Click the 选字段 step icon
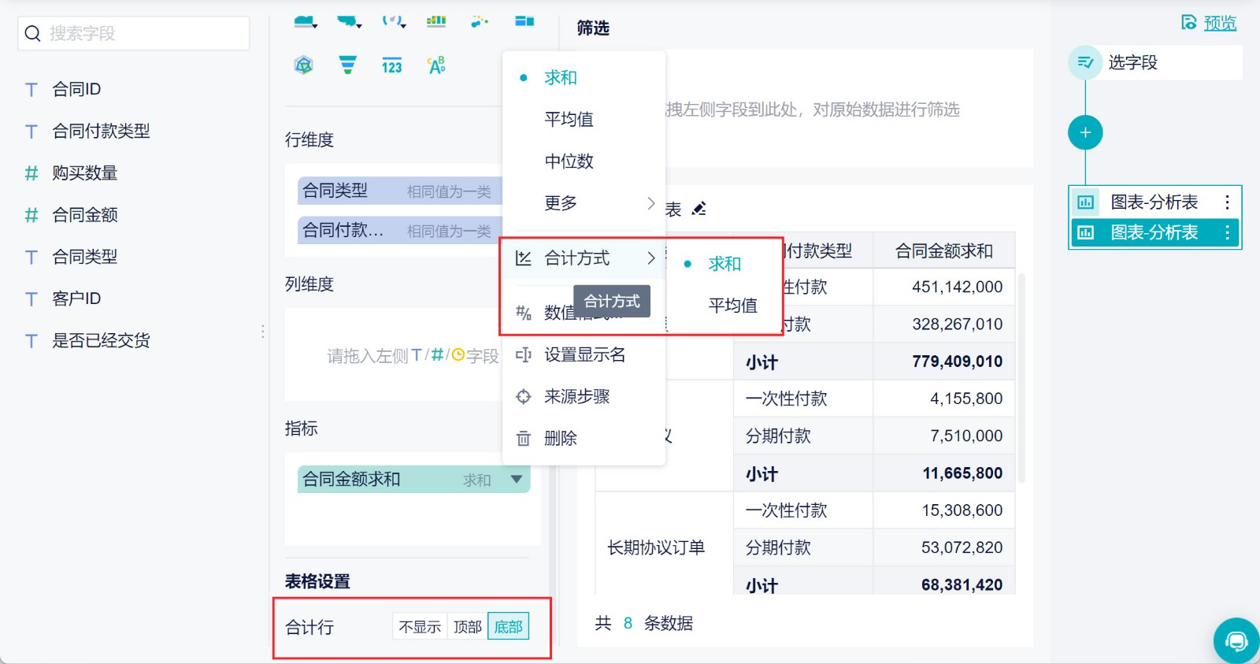 coord(1085,62)
